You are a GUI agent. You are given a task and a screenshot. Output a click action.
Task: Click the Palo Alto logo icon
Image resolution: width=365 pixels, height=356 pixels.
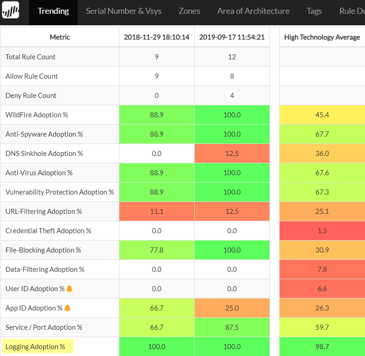(11, 11)
